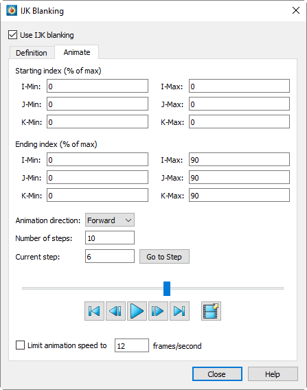
Task: Close the dialog with the X icon
Action: tap(296, 10)
